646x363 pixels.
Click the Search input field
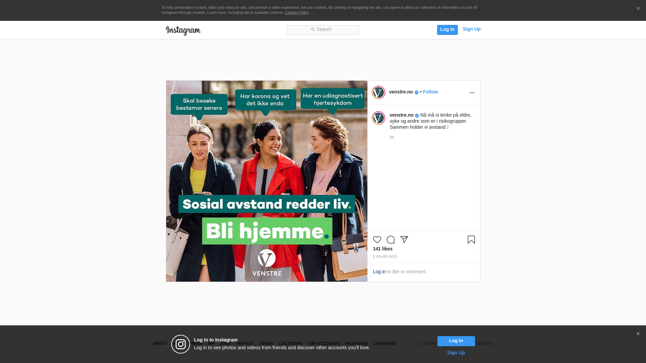coord(323,30)
